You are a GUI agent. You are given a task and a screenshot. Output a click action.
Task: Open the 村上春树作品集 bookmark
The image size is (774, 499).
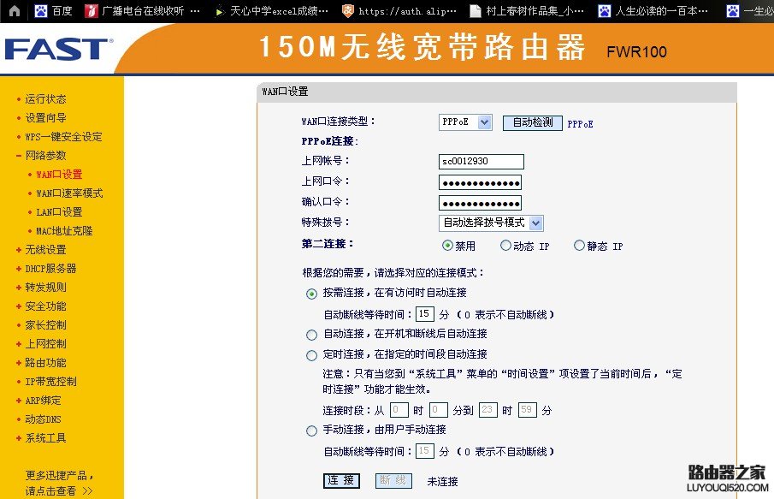pos(527,11)
